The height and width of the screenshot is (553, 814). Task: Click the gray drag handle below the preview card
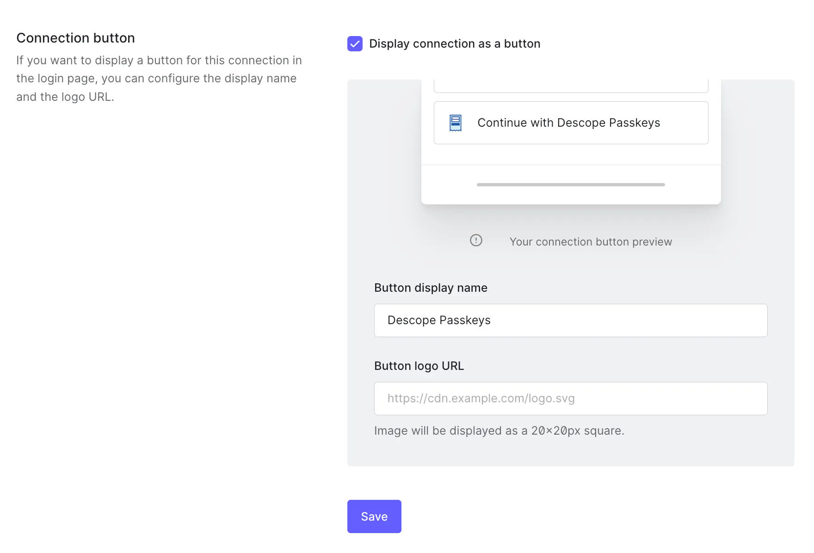click(x=571, y=184)
